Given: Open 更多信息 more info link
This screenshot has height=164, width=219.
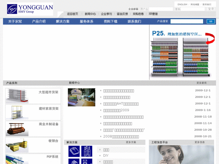Looking at the screenshot, I should pyautogui.click(x=200, y=142).
